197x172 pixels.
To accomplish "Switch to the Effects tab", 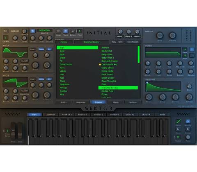I will pyautogui.click(x=116, y=102).
